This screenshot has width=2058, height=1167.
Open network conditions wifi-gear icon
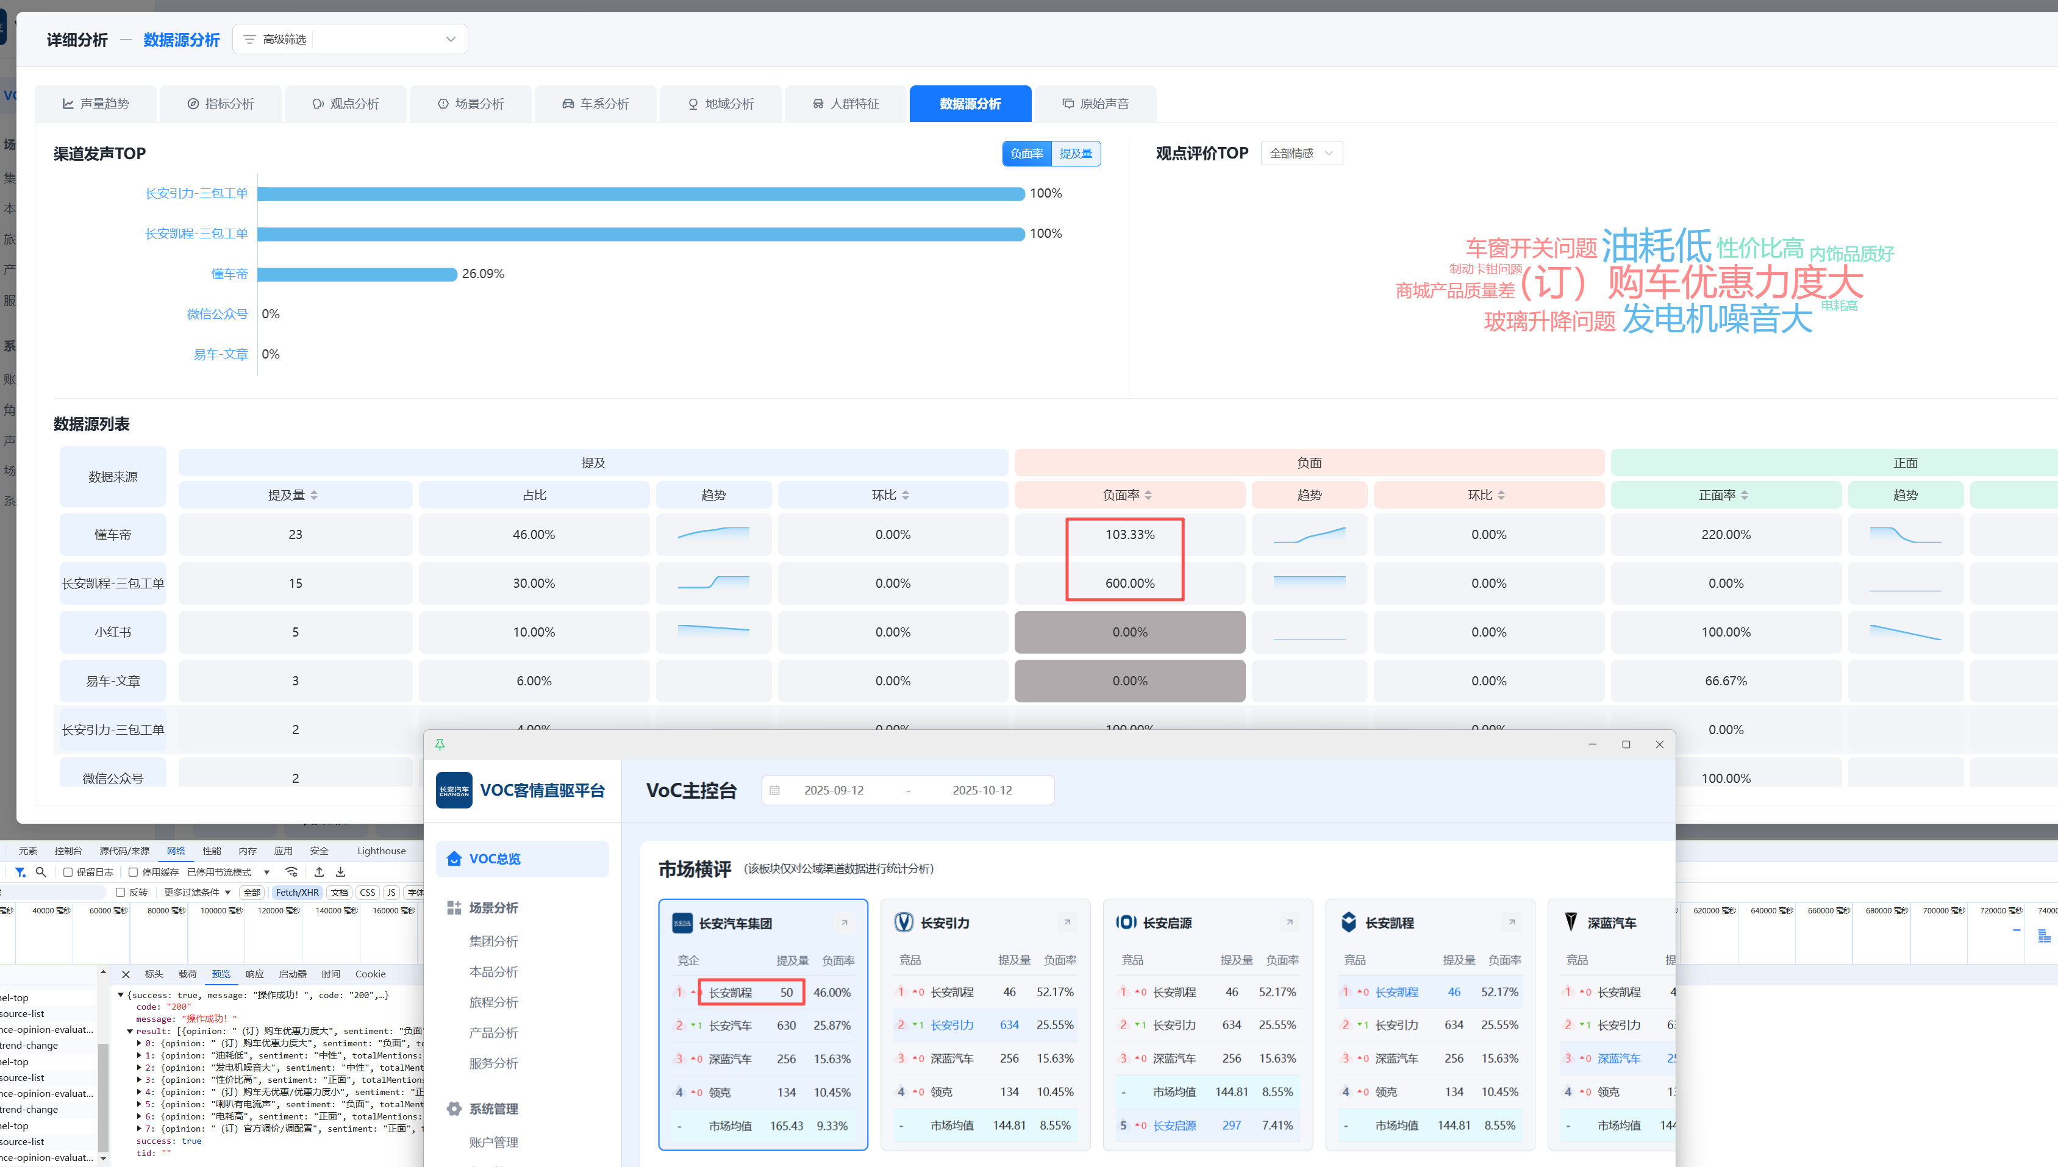pyautogui.click(x=291, y=872)
